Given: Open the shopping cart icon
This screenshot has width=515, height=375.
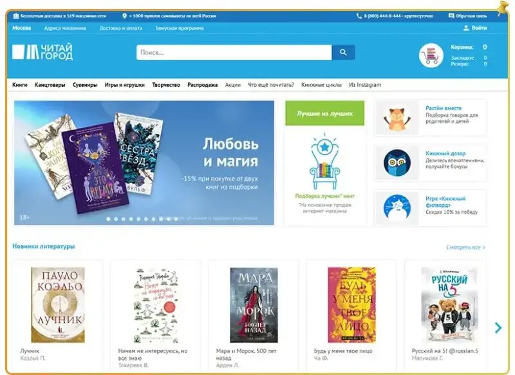Looking at the screenshot, I should pyautogui.click(x=431, y=55).
